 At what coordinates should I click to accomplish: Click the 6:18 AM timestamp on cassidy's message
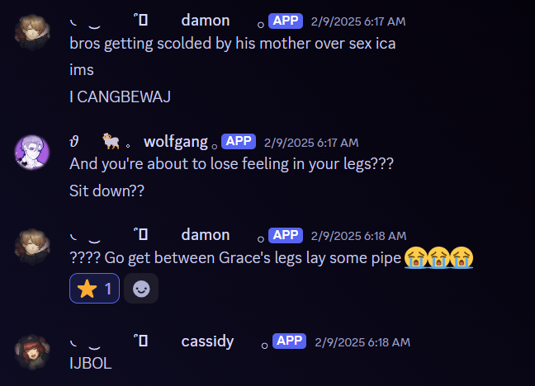[x=362, y=342]
